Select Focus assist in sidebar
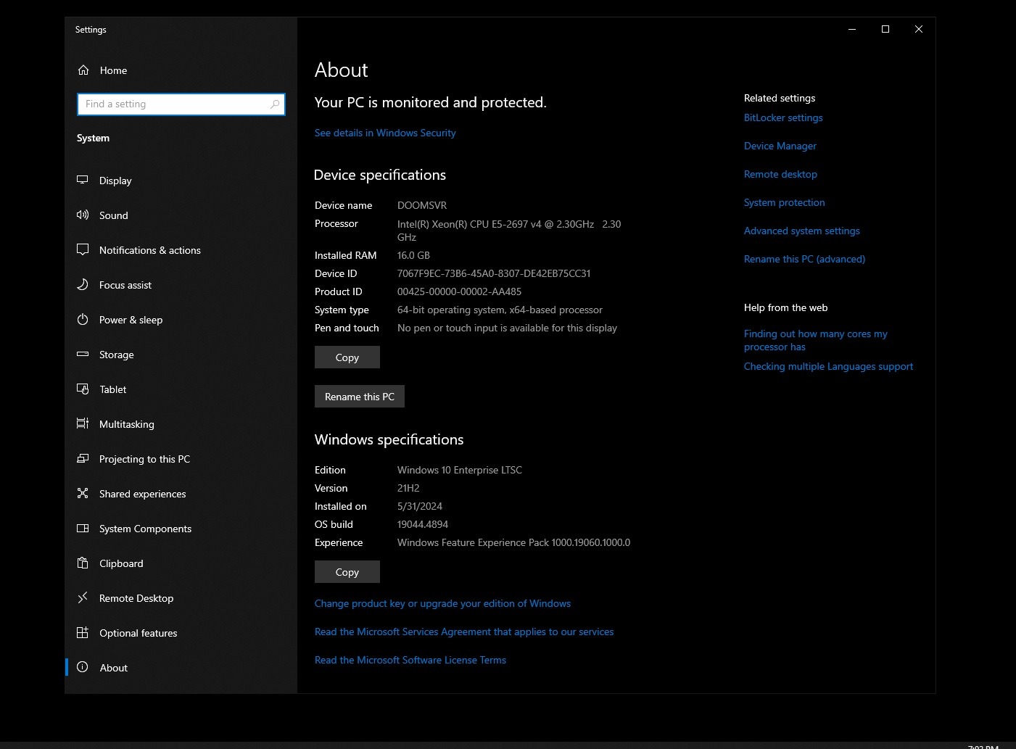This screenshot has width=1016, height=749. 181,285
